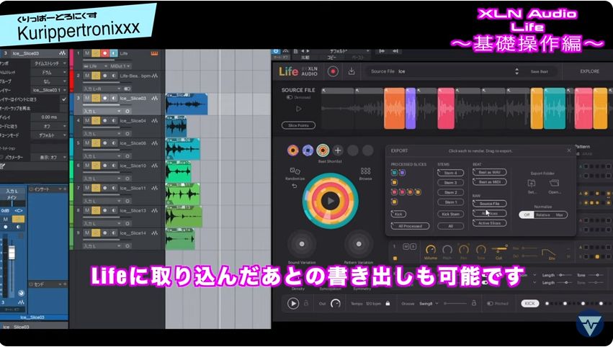Click the Active Slices export button
Image resolution: width=613 pixels, height=347 pixels.
[489, 223]
